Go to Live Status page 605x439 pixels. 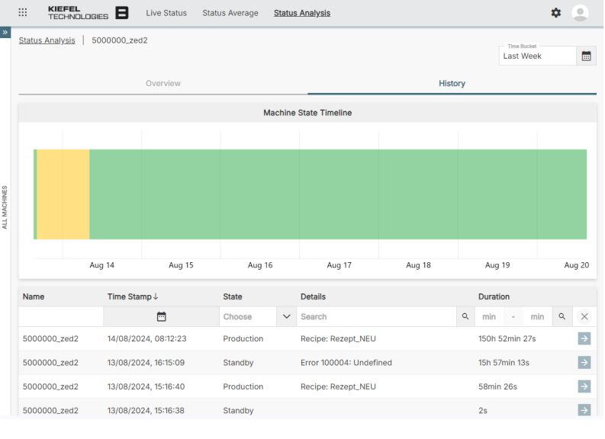click(166, 13)
